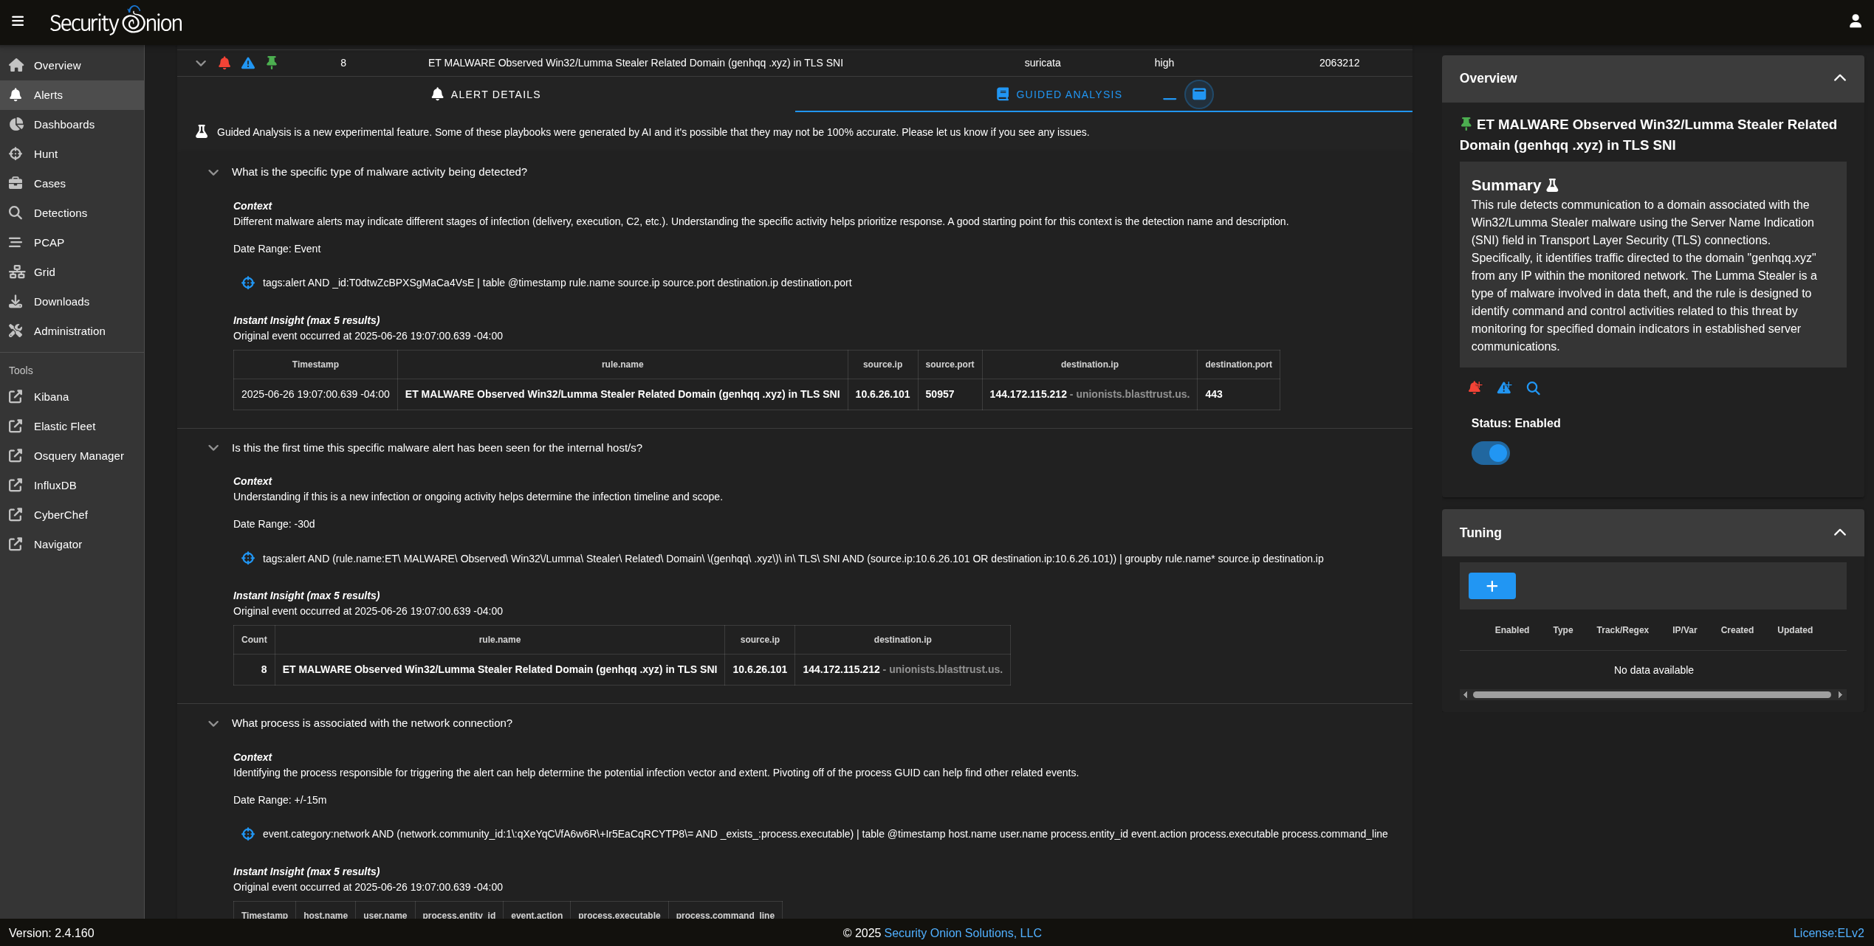1874x946 pixels.
Task: Switch to the Alert Details tab
Action: [x=486, y=94]
